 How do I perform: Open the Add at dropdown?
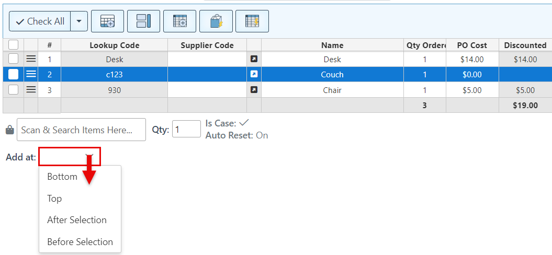(x=69, y=157)
